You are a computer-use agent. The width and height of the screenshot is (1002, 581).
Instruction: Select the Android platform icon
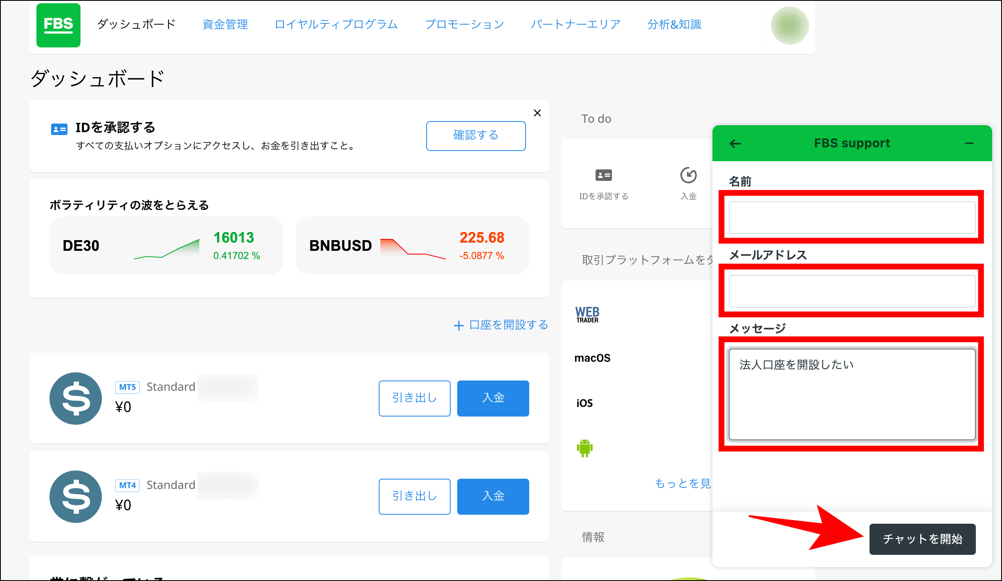point(585,448)
